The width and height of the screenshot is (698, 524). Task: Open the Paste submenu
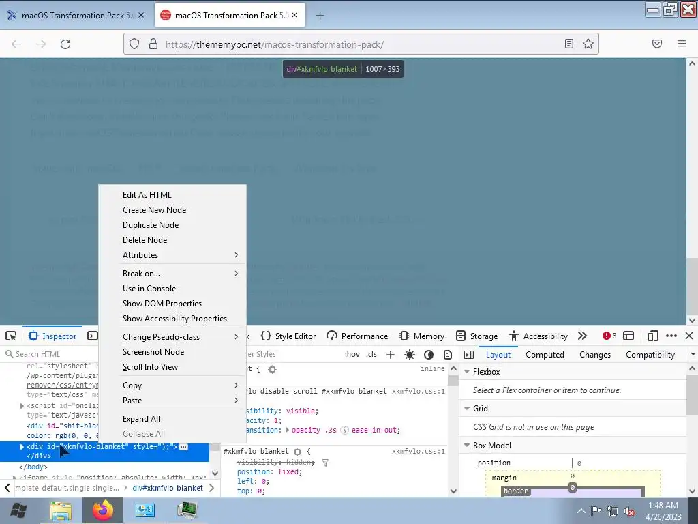[x=172, y=401]
